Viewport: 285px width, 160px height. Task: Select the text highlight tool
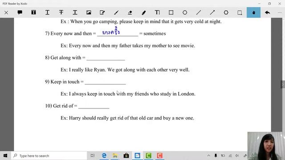(34, 12)
